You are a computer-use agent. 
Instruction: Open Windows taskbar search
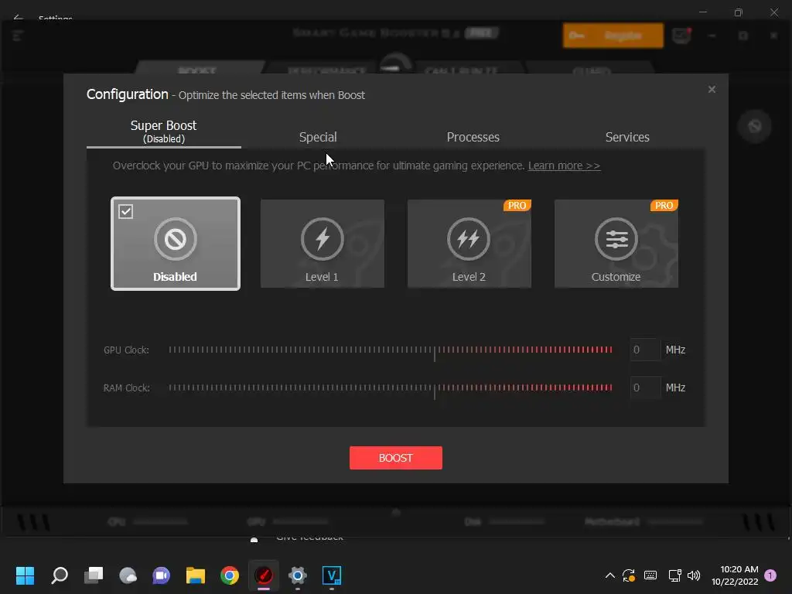click(60, 575)
